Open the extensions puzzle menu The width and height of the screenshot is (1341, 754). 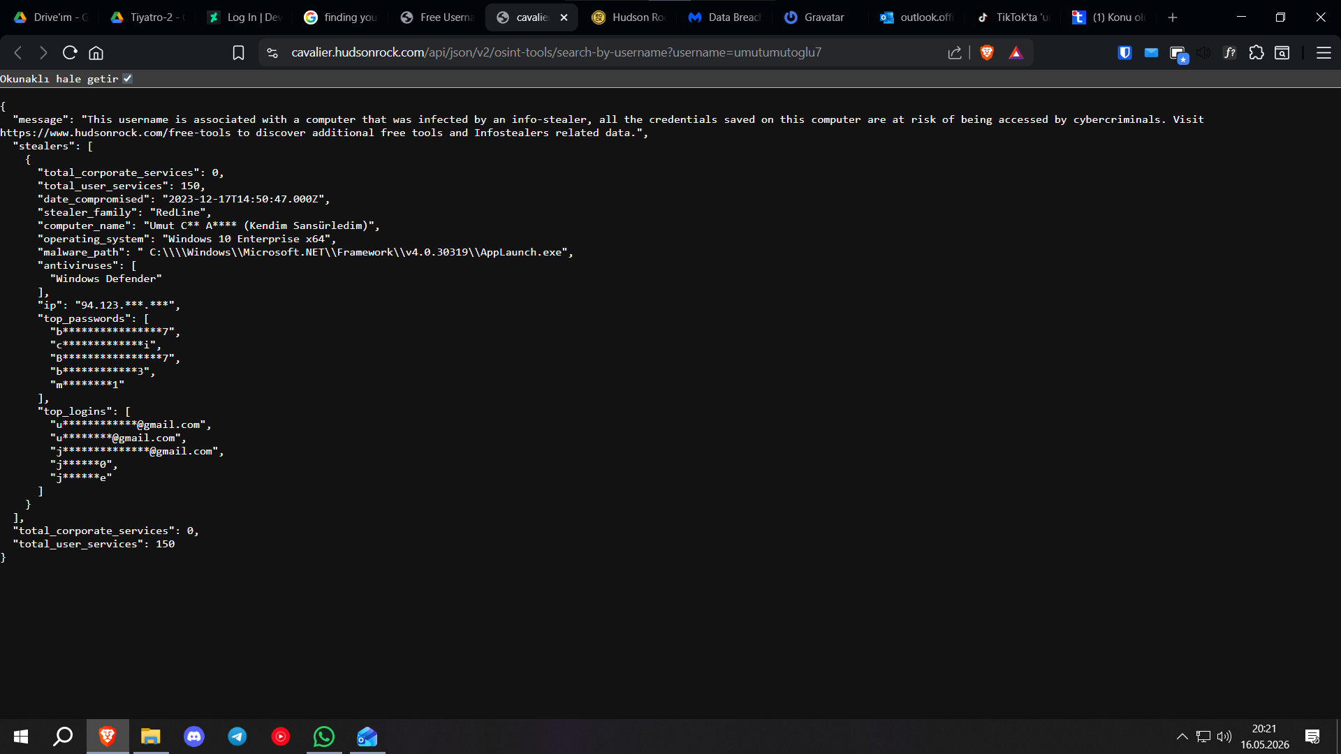[x=1256, y=52]
